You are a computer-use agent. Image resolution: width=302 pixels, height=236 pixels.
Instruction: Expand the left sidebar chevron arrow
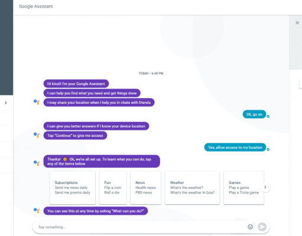[x=6, y=103]
